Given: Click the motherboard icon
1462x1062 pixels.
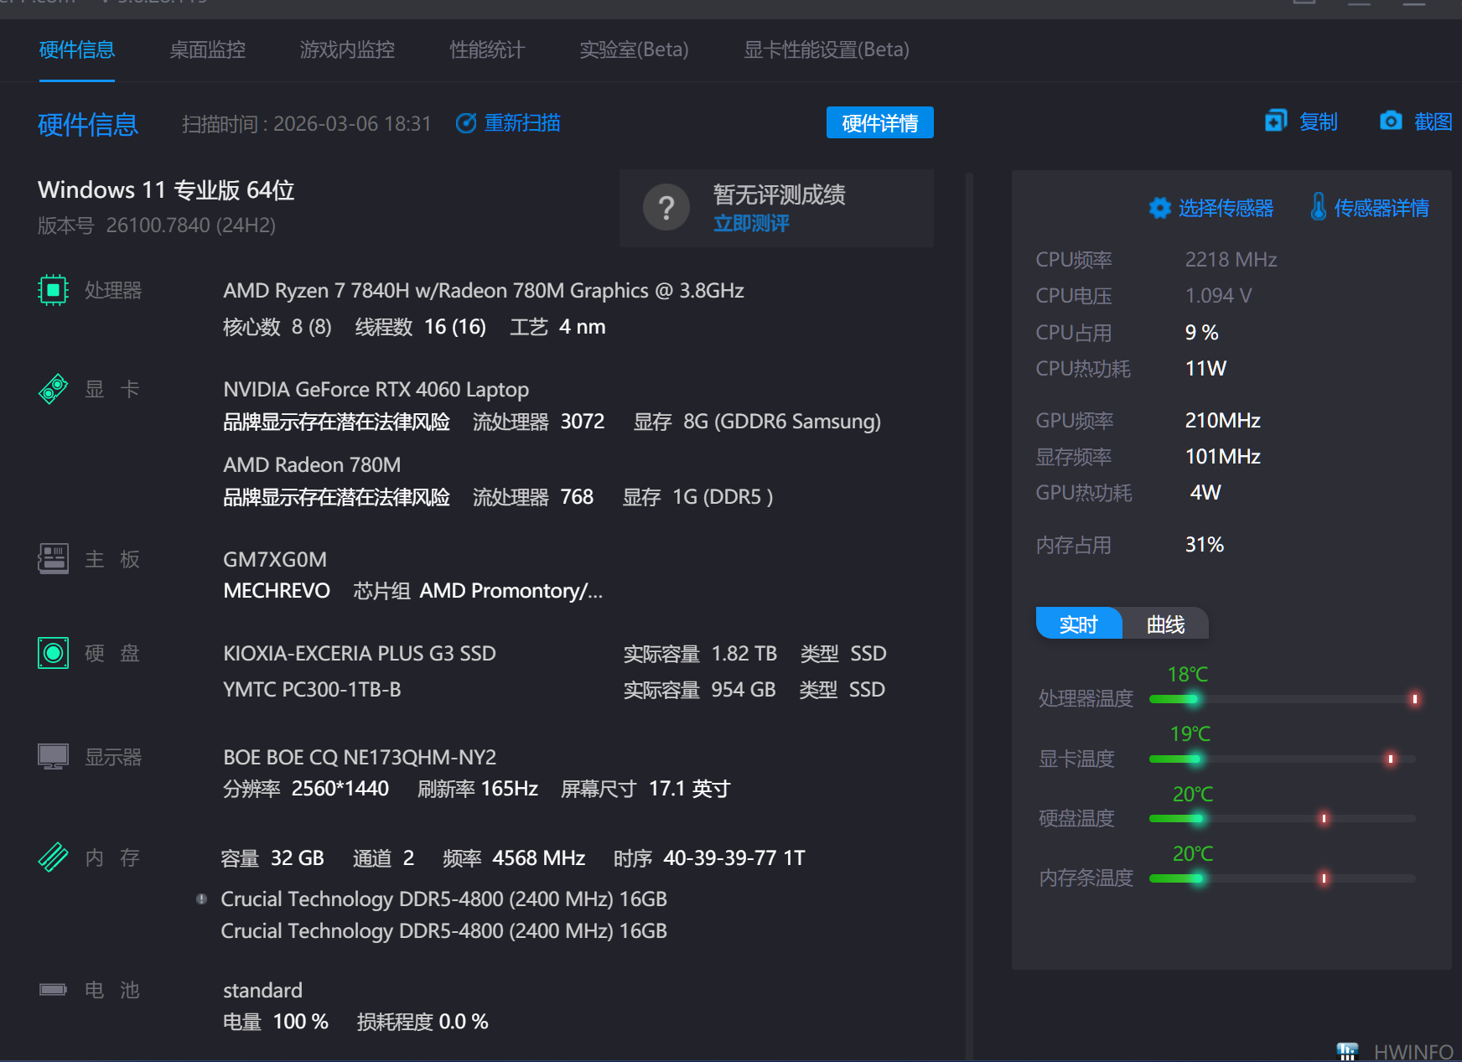Looking at the screenshot, I should pyautogui.click(x=53, y=559).
